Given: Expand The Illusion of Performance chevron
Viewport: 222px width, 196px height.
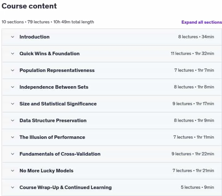Looking at the screenshot, I should 13,137.
